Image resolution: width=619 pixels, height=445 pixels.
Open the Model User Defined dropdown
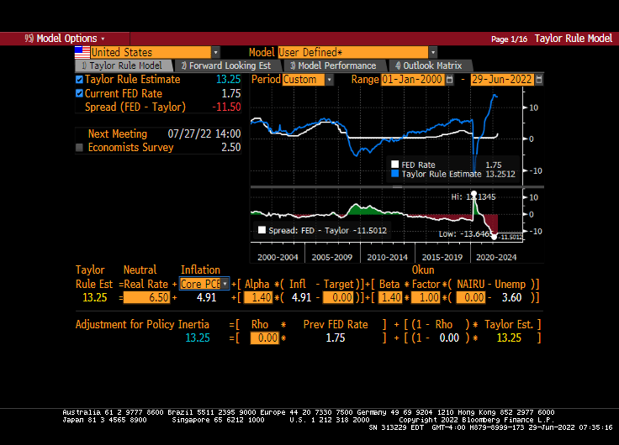pos(433,52)
